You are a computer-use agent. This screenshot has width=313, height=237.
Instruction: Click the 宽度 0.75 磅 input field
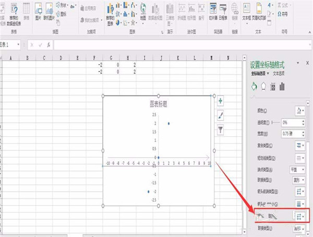[291, 133]
